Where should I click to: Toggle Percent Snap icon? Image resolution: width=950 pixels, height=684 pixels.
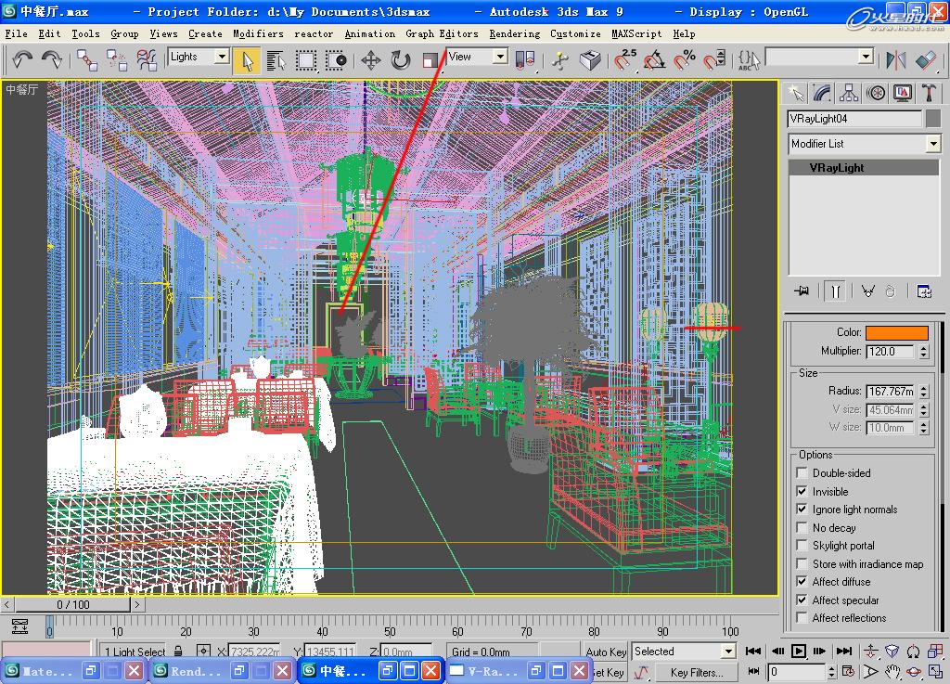(685, 60)
